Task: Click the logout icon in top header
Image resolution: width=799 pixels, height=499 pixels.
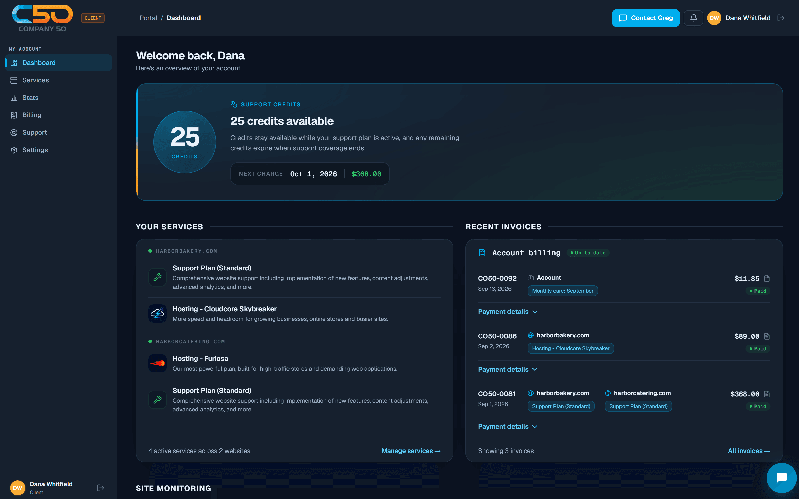Action: 781,18
